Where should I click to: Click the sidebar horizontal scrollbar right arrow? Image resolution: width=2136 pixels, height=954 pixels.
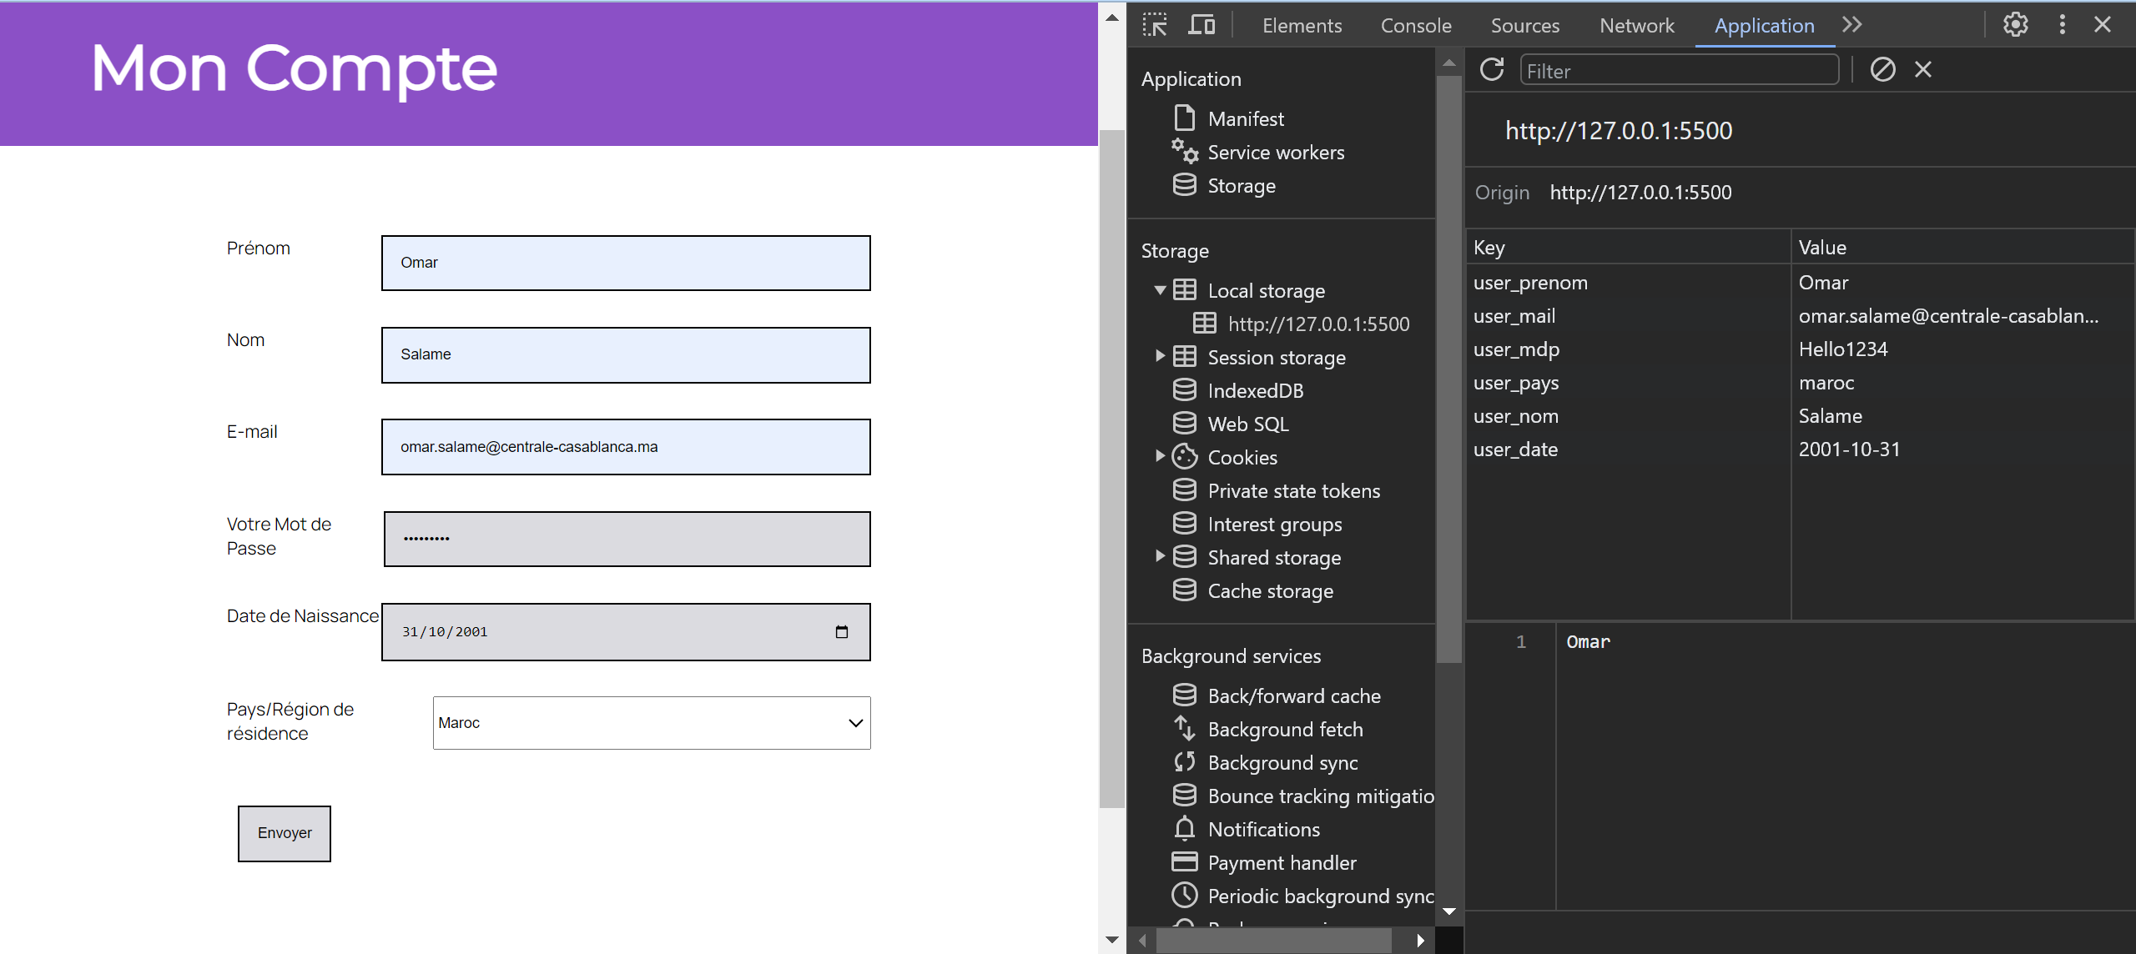tap(1420, 941)
